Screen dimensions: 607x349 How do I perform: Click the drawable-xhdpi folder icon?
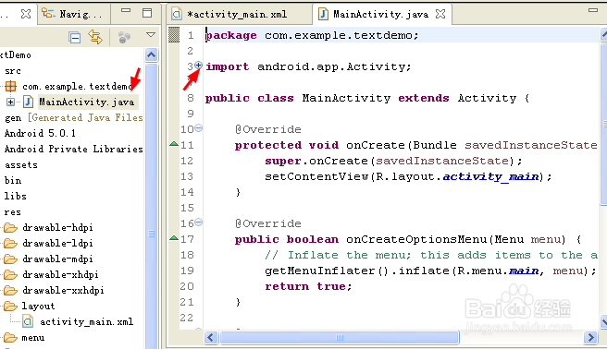pos(10,274)
